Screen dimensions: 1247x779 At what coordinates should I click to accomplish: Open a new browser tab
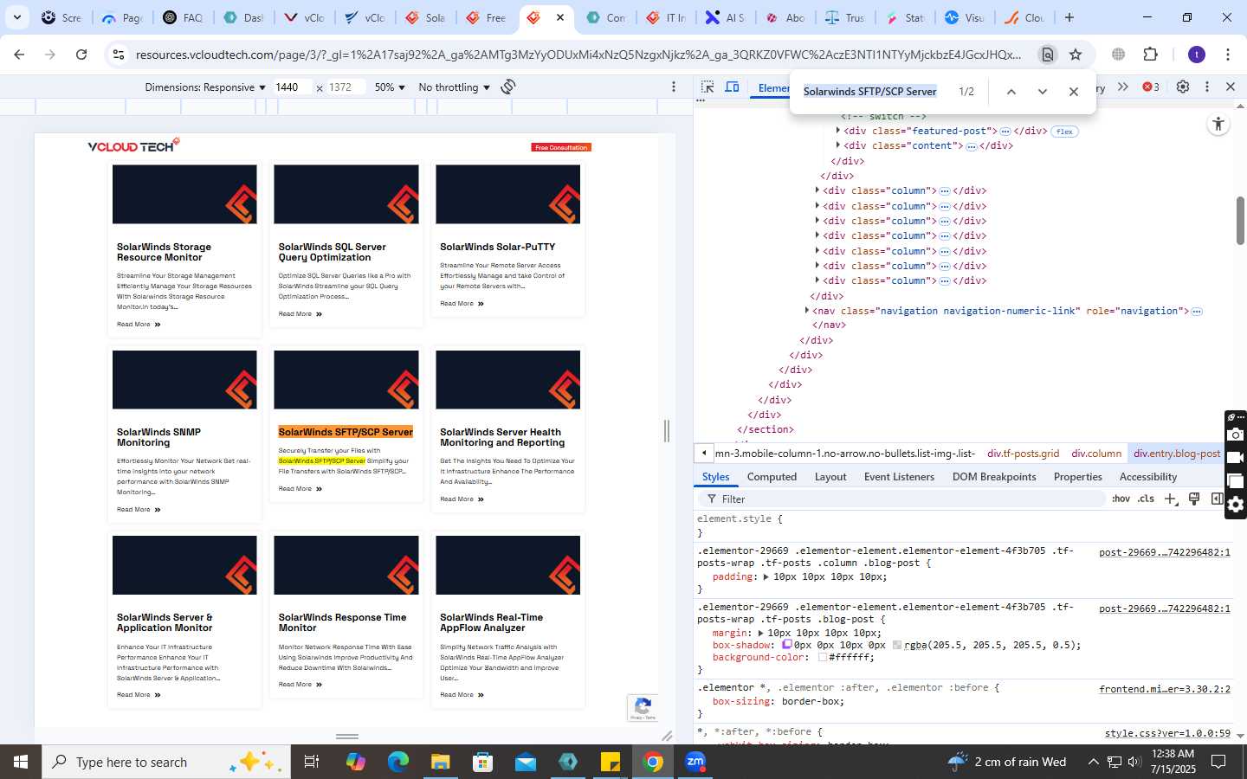(1069, 17)
